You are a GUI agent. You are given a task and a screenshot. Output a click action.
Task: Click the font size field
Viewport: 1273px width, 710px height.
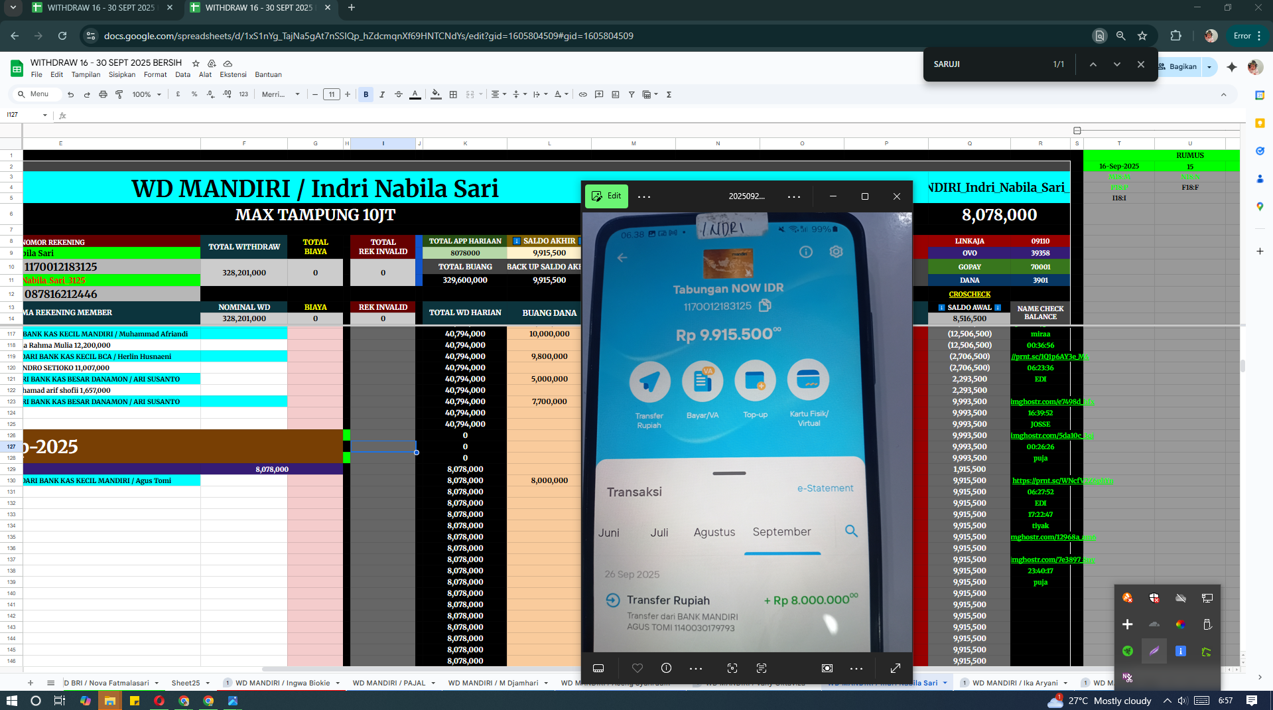pos(332,94)
